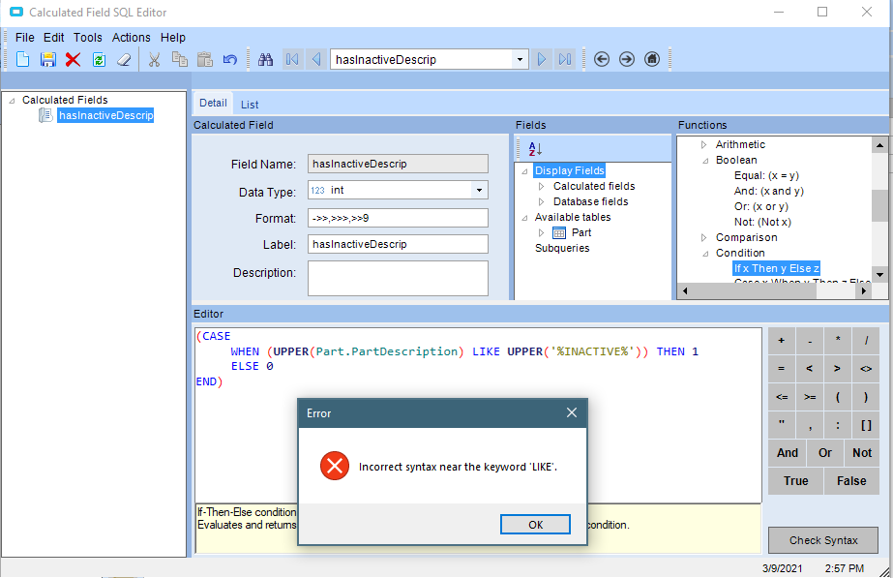Click the eraser Clear toolbar icon

pos(124,59)
